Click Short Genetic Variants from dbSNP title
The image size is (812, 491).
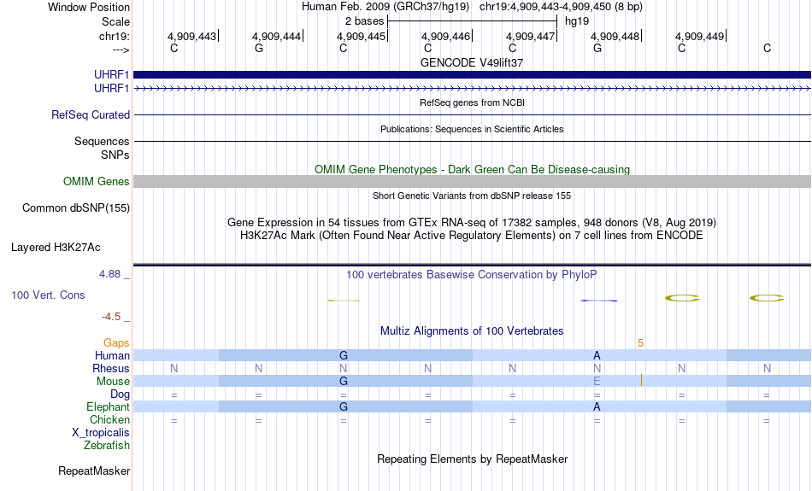[x=472, y=196]
